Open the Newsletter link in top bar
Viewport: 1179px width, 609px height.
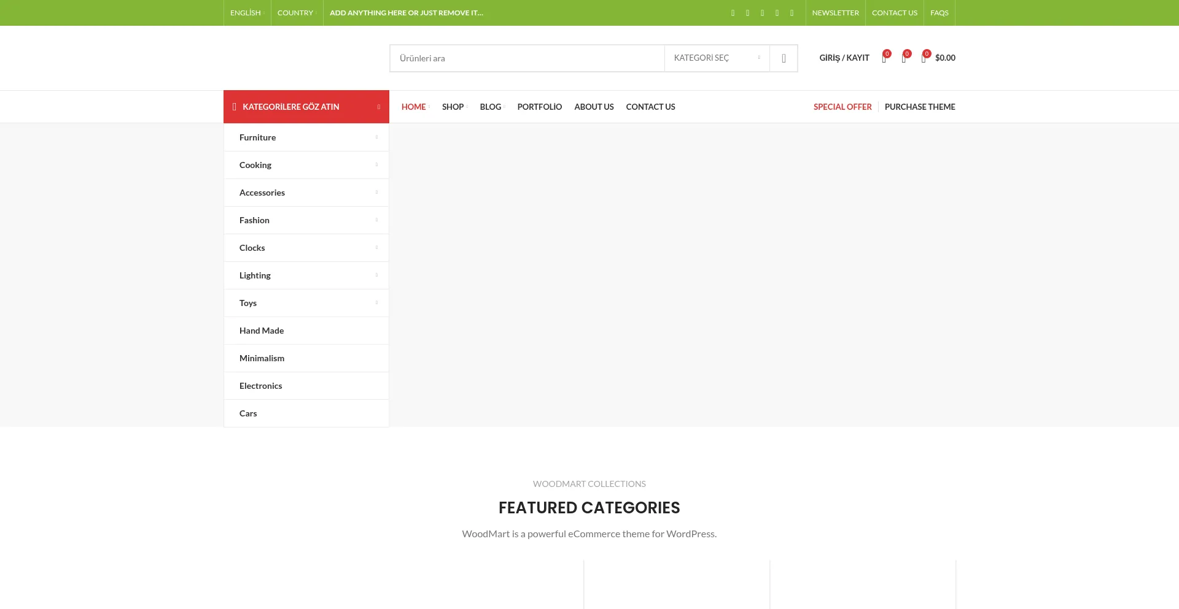(835, 13)
